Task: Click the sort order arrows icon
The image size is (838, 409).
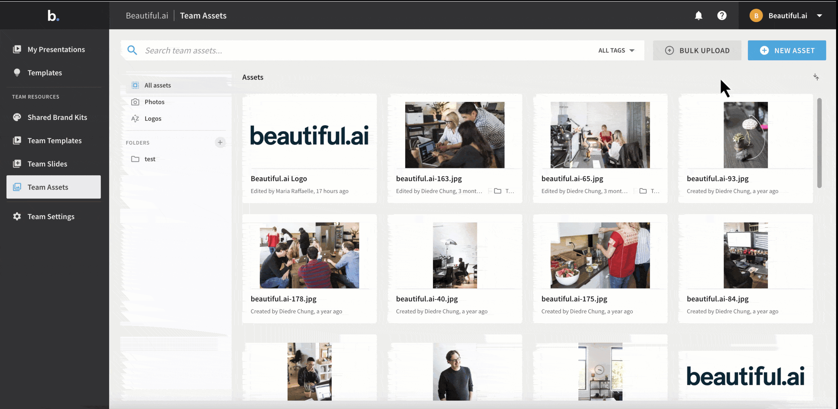Action: [x=816, y=77]
